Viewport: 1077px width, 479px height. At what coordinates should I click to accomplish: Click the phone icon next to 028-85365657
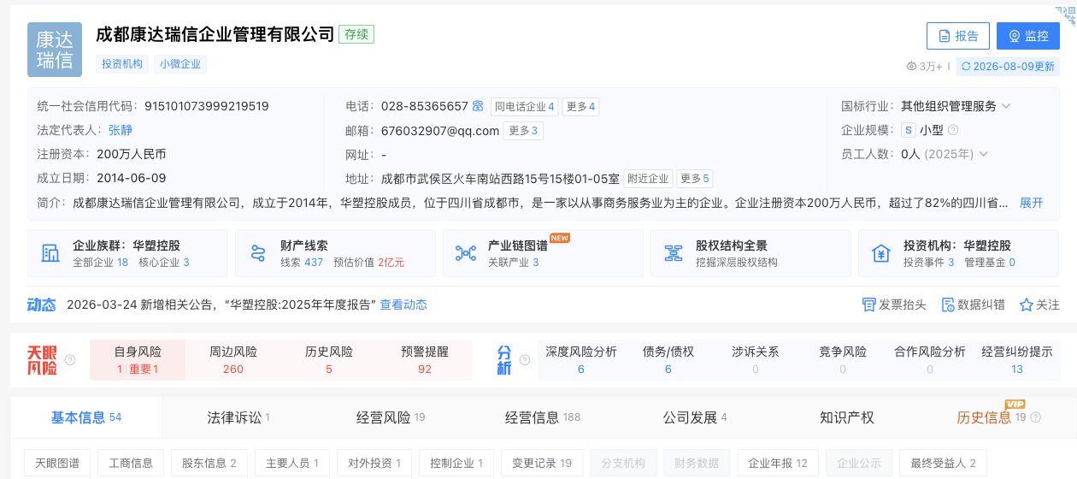pyautogui.click(x=478, y=106)
